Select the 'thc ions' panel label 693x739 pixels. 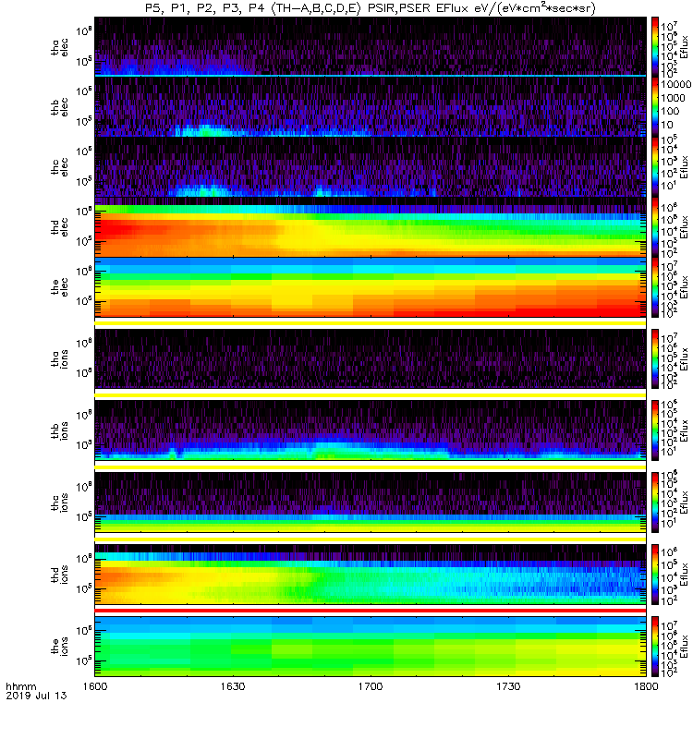(x=59, y=503)
